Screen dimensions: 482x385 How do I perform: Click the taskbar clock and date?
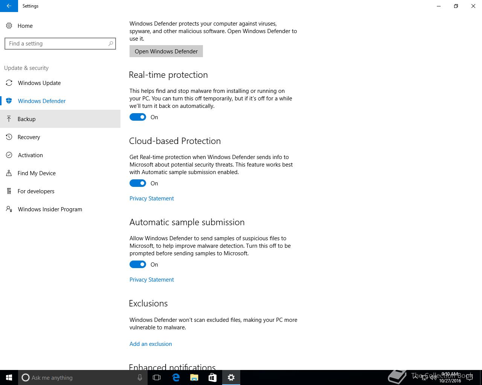(450, 377)
